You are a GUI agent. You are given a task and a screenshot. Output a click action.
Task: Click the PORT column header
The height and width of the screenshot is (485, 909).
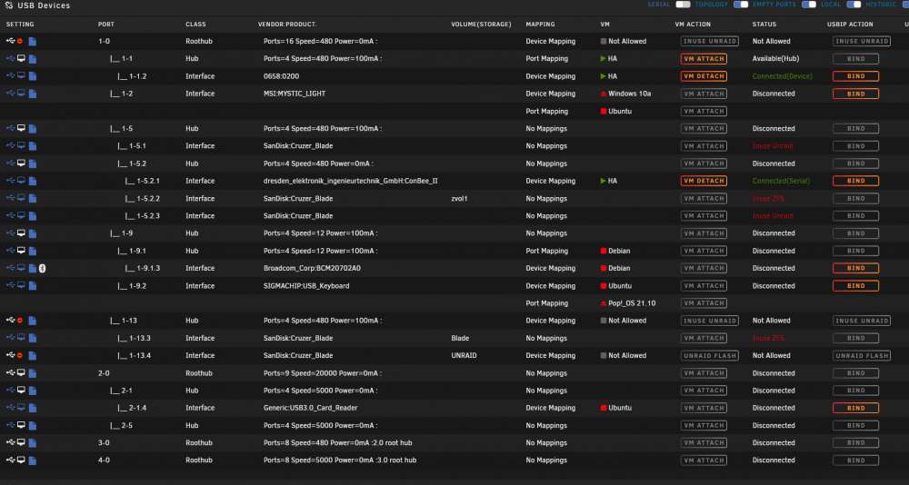(106, 25)
